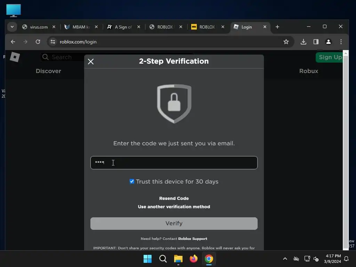Open Chrome downloads
This screenshot has height=267, width=356.
pyautogui.click(x=304, y=42)
